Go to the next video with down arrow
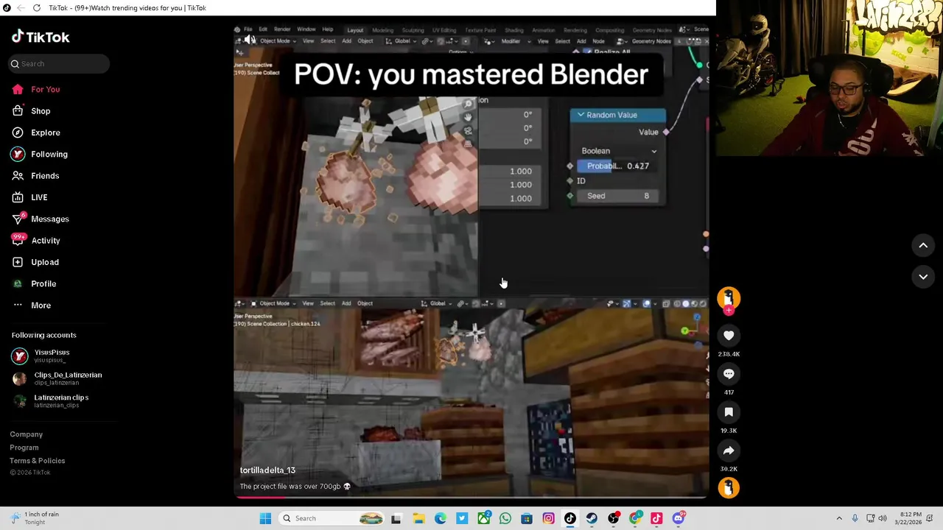Image resolution: width=943 pixels, height=530 pixels. pyautogui.click(x=923, y=277)
